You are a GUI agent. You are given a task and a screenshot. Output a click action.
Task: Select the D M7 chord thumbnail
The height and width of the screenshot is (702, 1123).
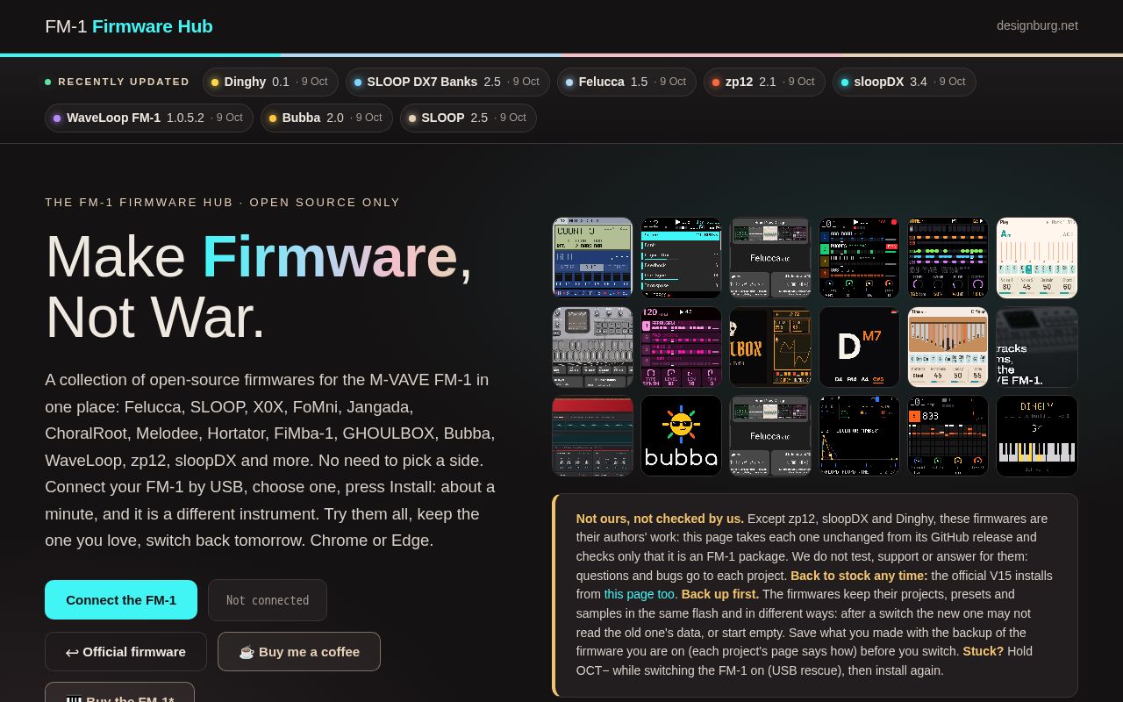(859, 347)
